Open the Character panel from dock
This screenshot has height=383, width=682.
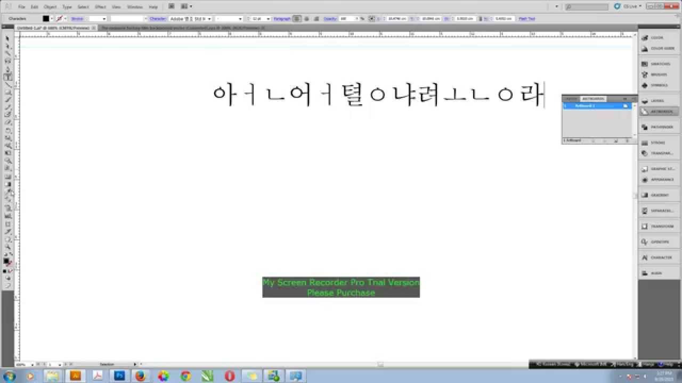click(x=659, y=257)
